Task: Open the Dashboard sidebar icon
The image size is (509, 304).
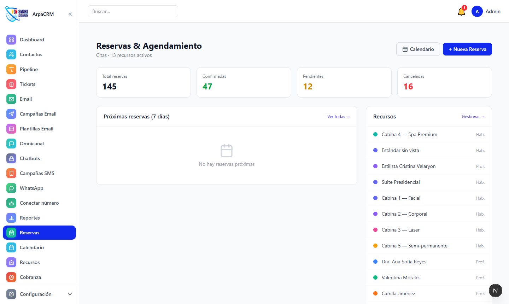Action: 11,40
